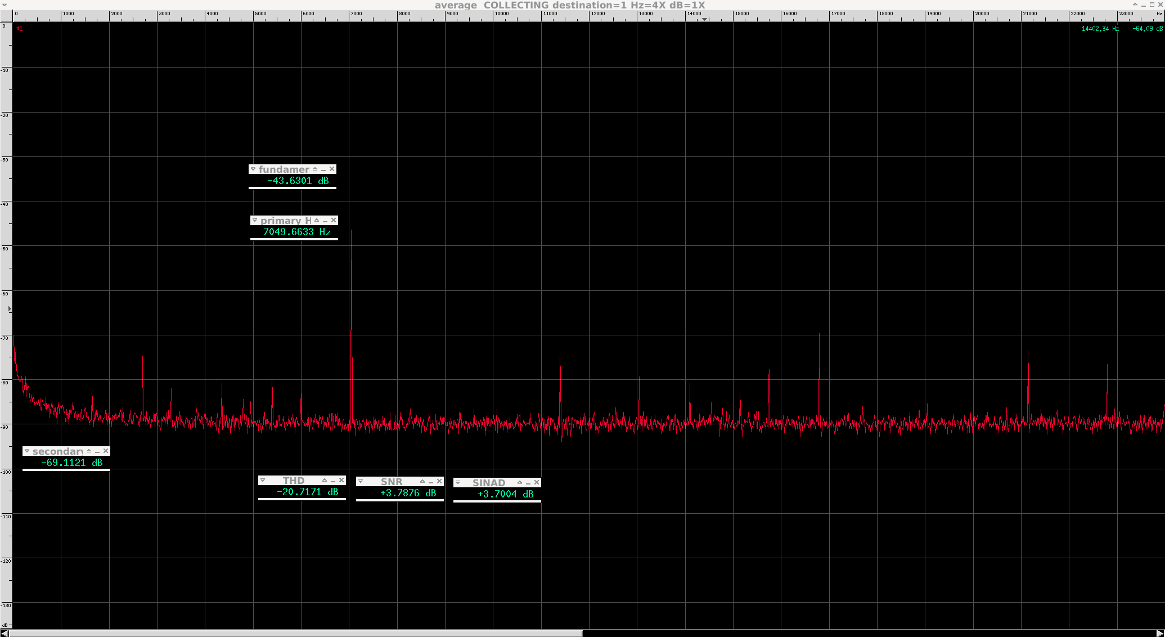This screenshot has height=637, width=1165.
Task: Shade the SINAD window with up arrow
Action: [x=520, y=483]
